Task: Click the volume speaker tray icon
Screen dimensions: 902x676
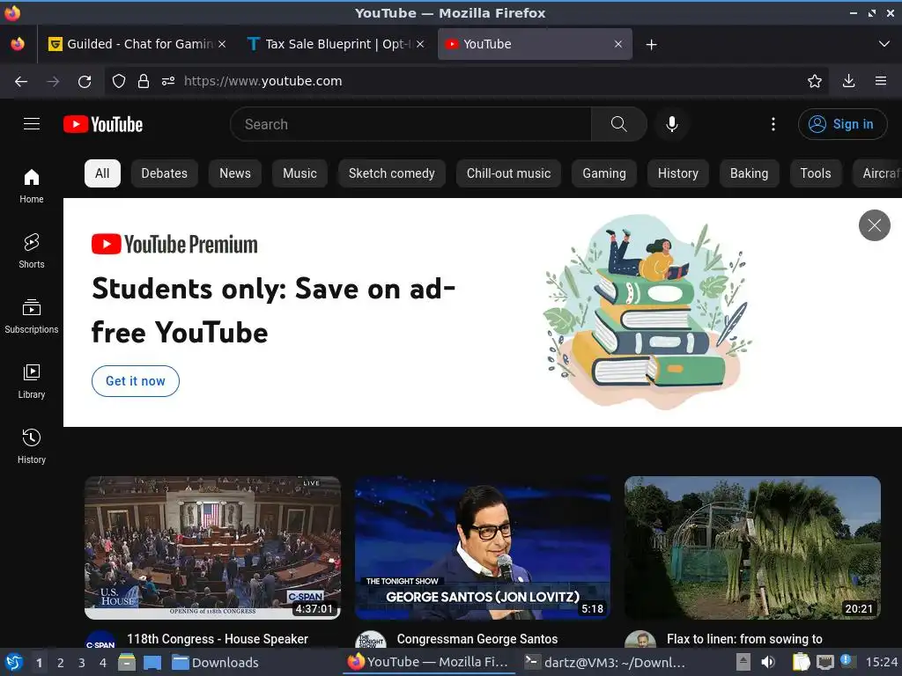Action: (768, 662)
